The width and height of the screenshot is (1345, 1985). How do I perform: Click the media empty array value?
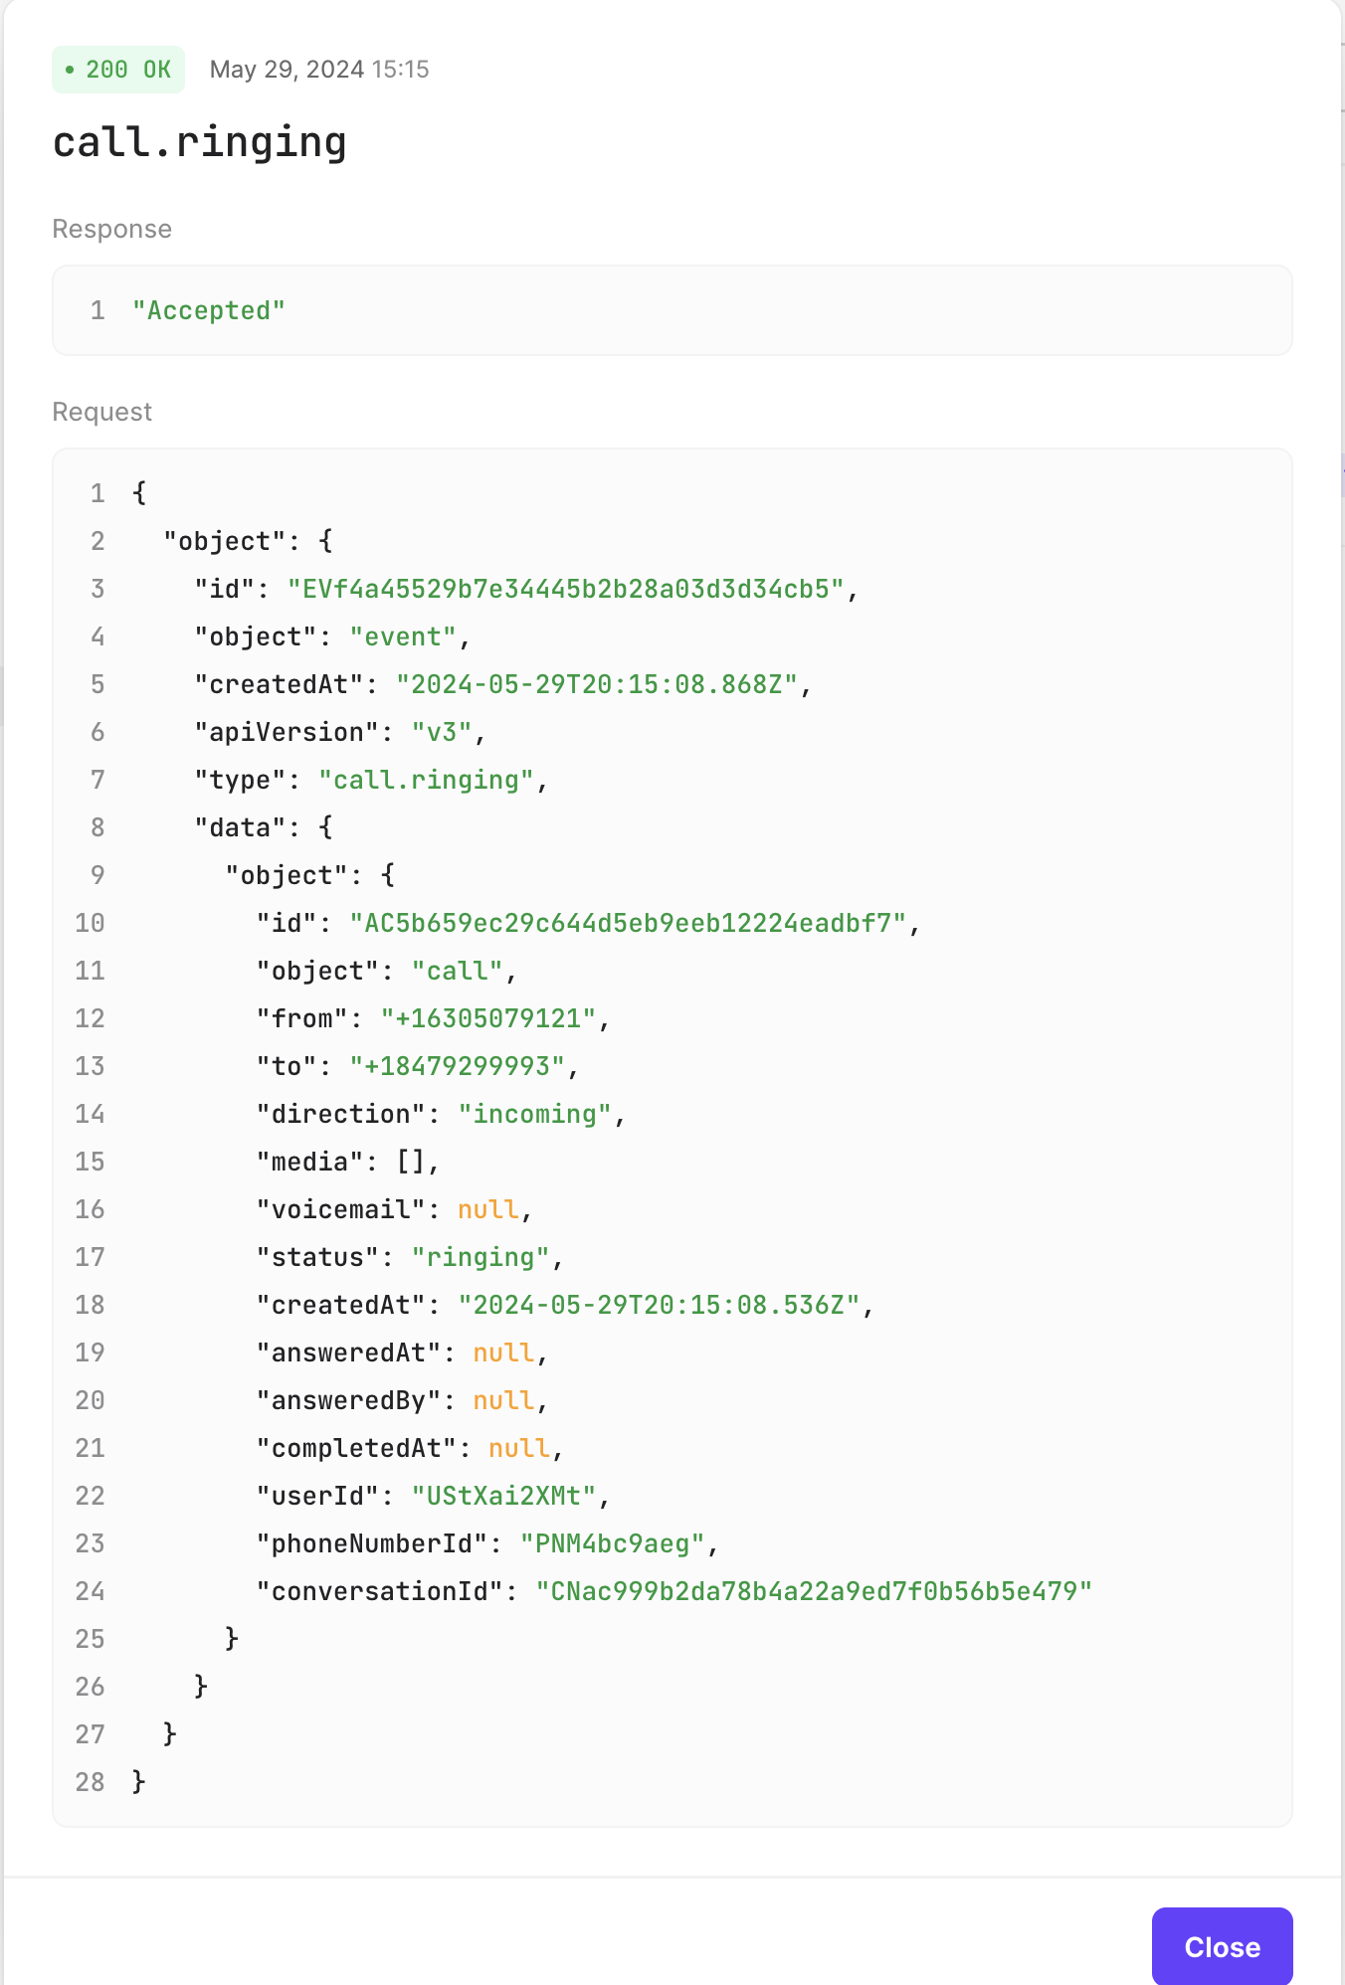pos(410,1162)
